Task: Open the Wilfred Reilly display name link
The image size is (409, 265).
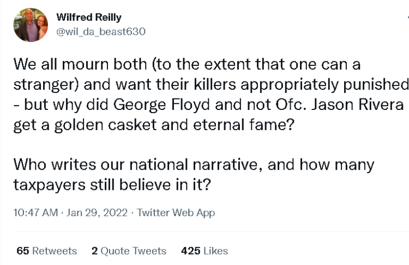Action: point(89,17)
